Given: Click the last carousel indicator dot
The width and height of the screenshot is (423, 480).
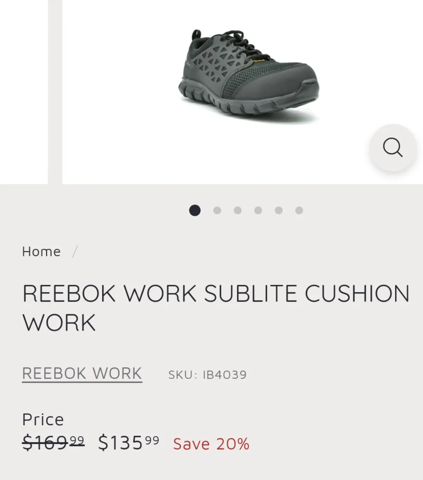Looking at the screenshot, I should click(300, 210).
